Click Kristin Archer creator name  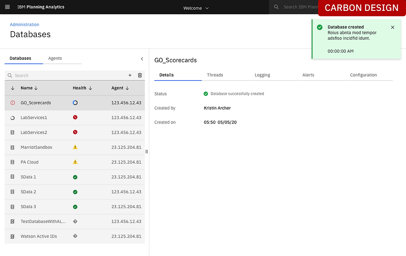217,108
